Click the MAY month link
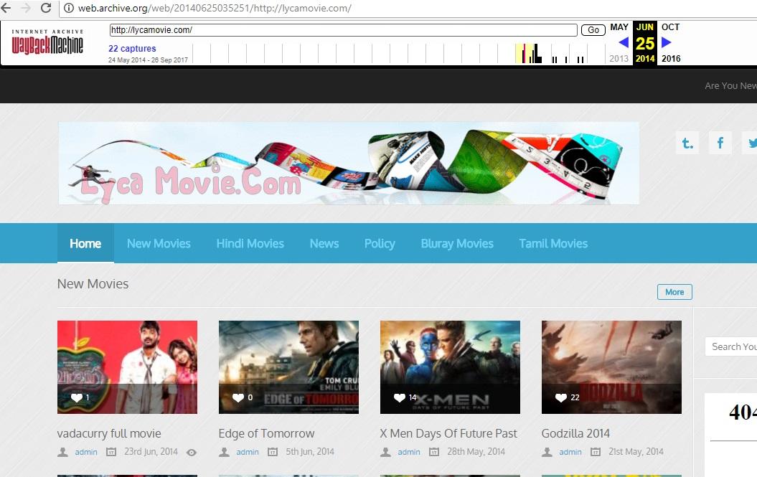757x477 pixels. pos(619,27)
